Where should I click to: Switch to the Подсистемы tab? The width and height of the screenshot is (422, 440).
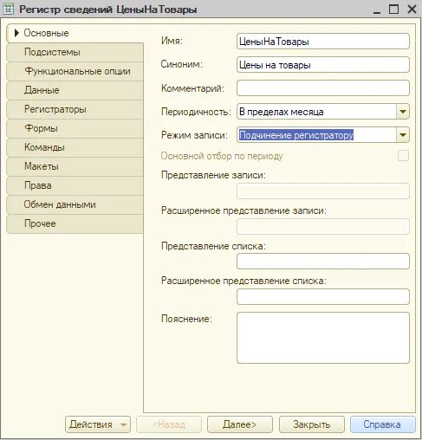75,52
